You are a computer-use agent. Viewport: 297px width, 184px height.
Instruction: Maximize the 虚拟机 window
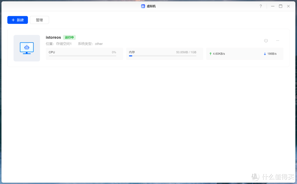[x=280, y=6]
